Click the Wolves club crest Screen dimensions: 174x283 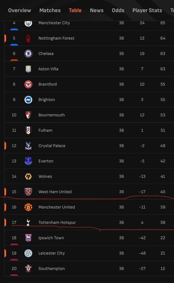28,176
